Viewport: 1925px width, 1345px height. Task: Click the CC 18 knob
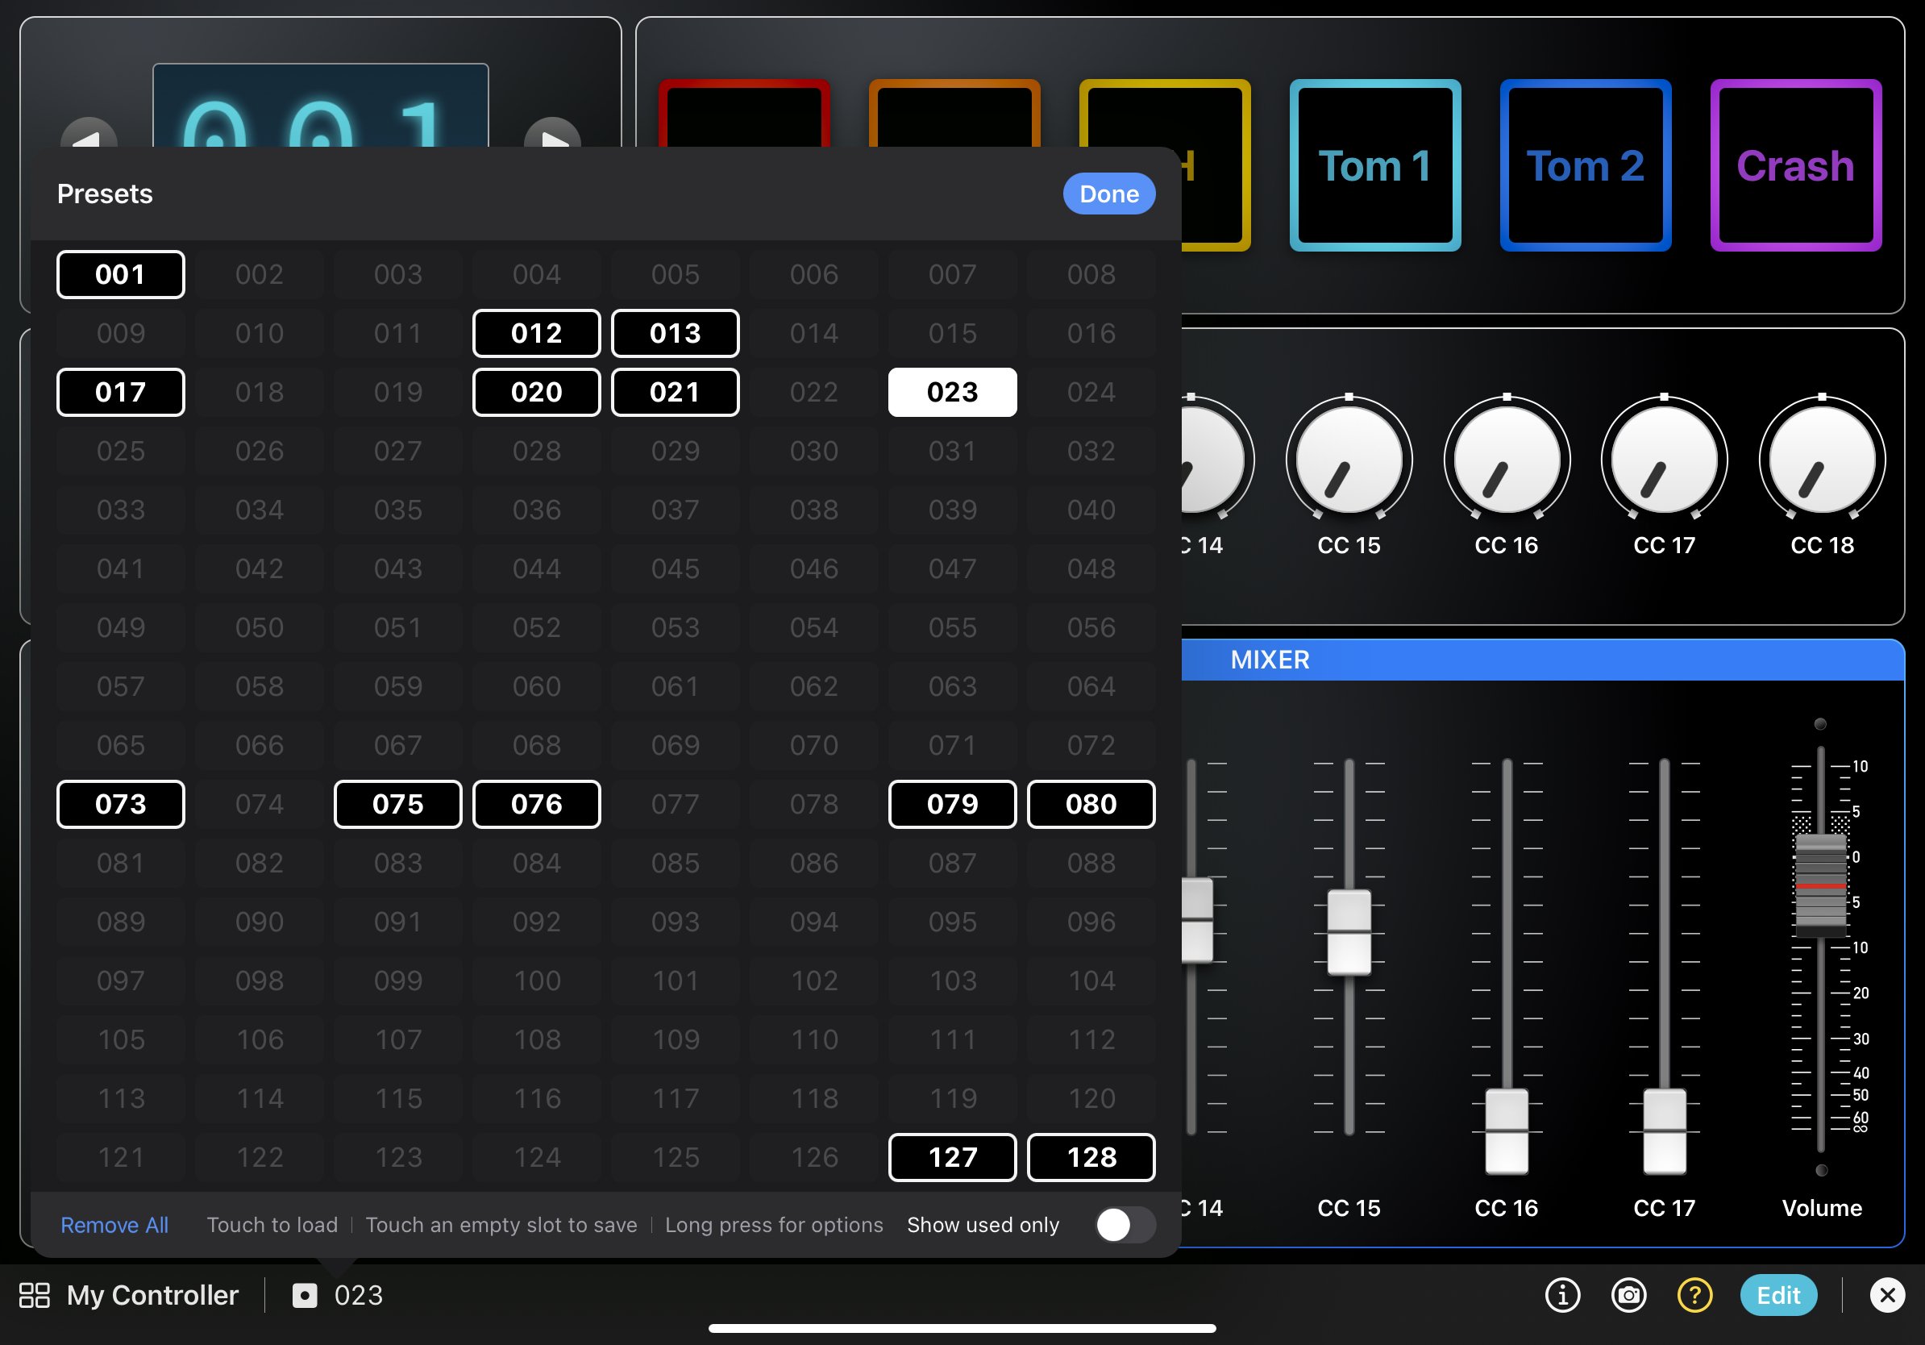pos(1822,459)
